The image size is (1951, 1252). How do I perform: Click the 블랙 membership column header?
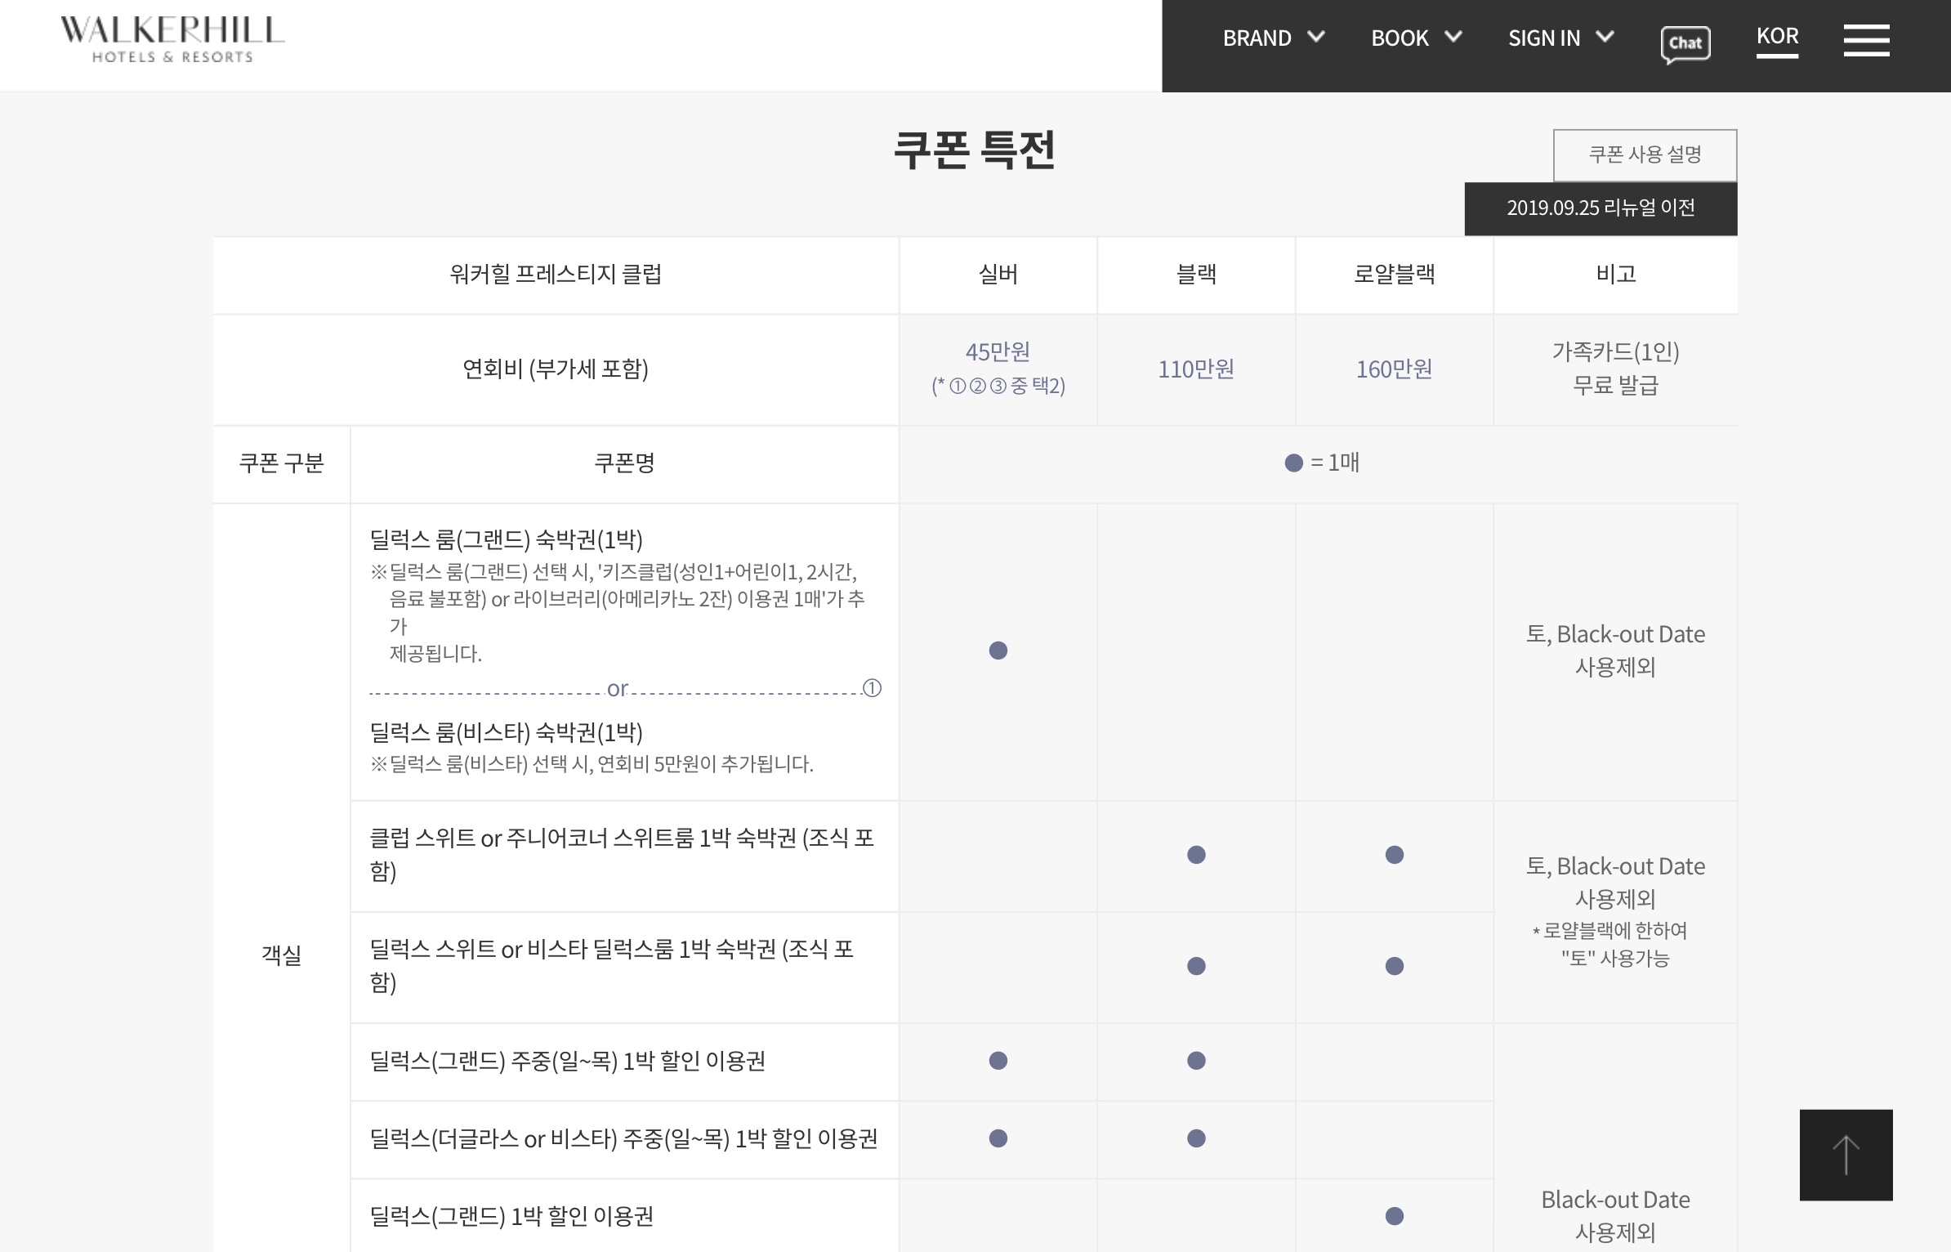tap(1195, 275)
